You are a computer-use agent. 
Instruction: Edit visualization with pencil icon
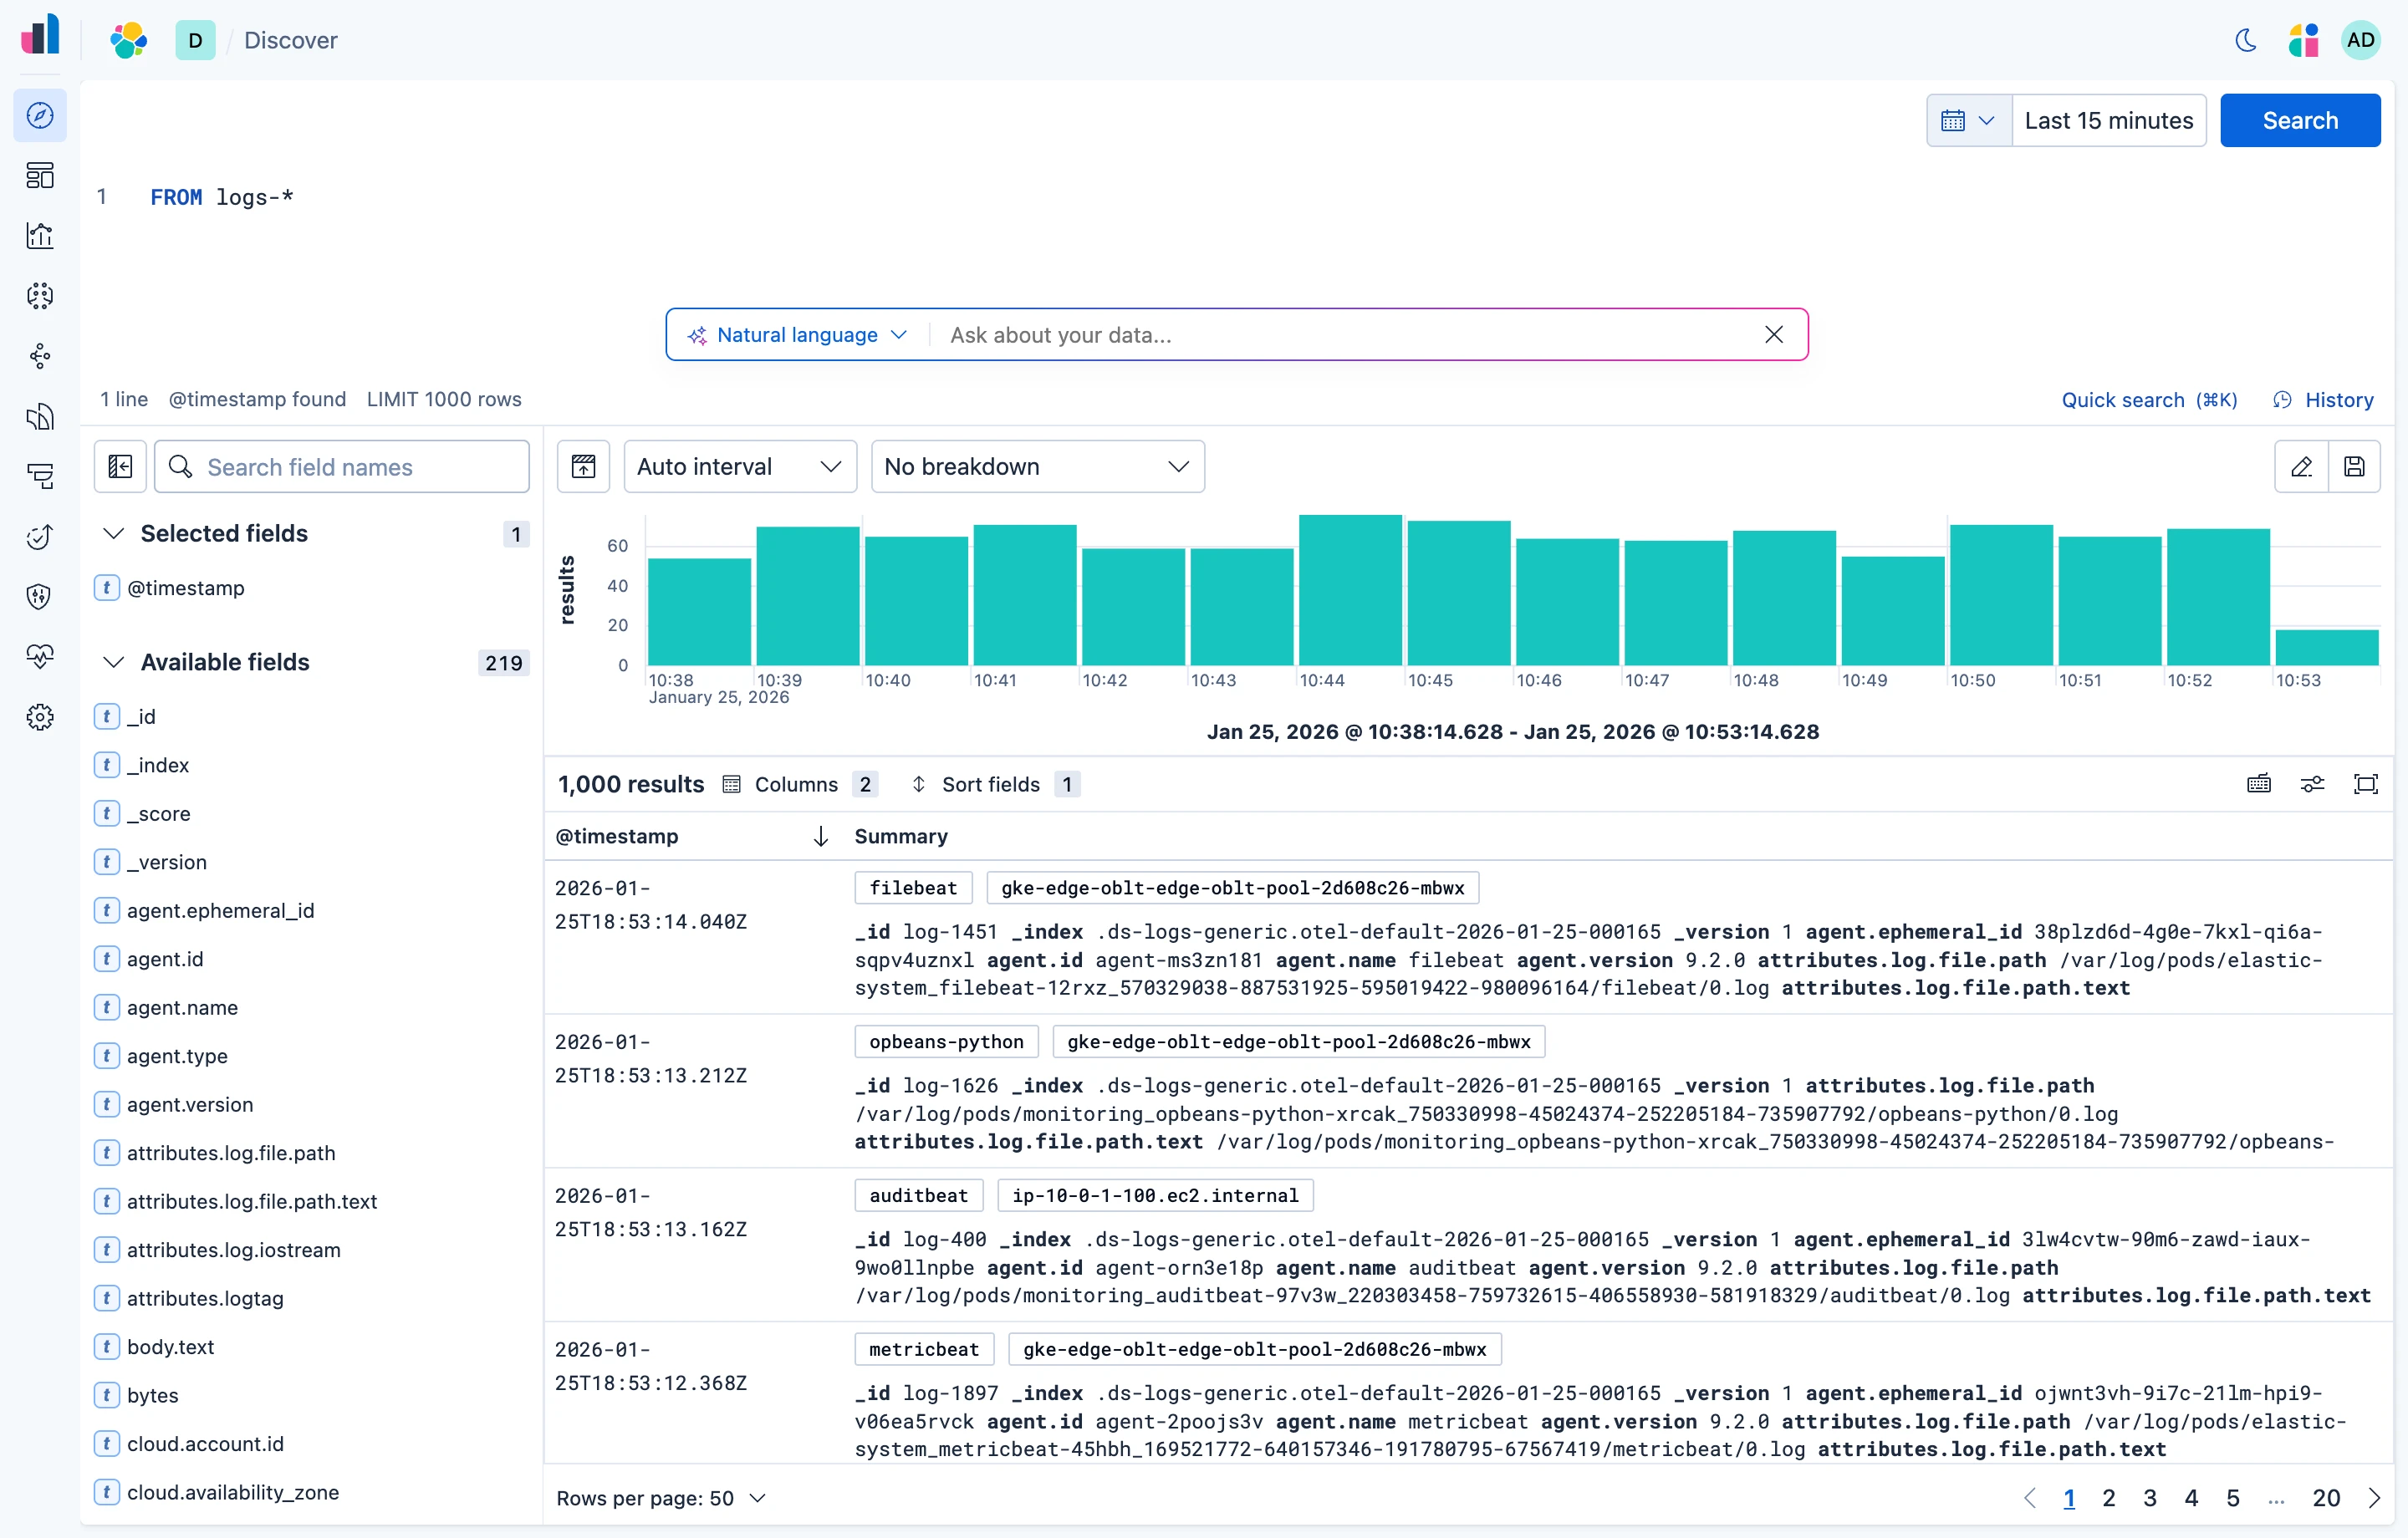[x=2301, y=467]
